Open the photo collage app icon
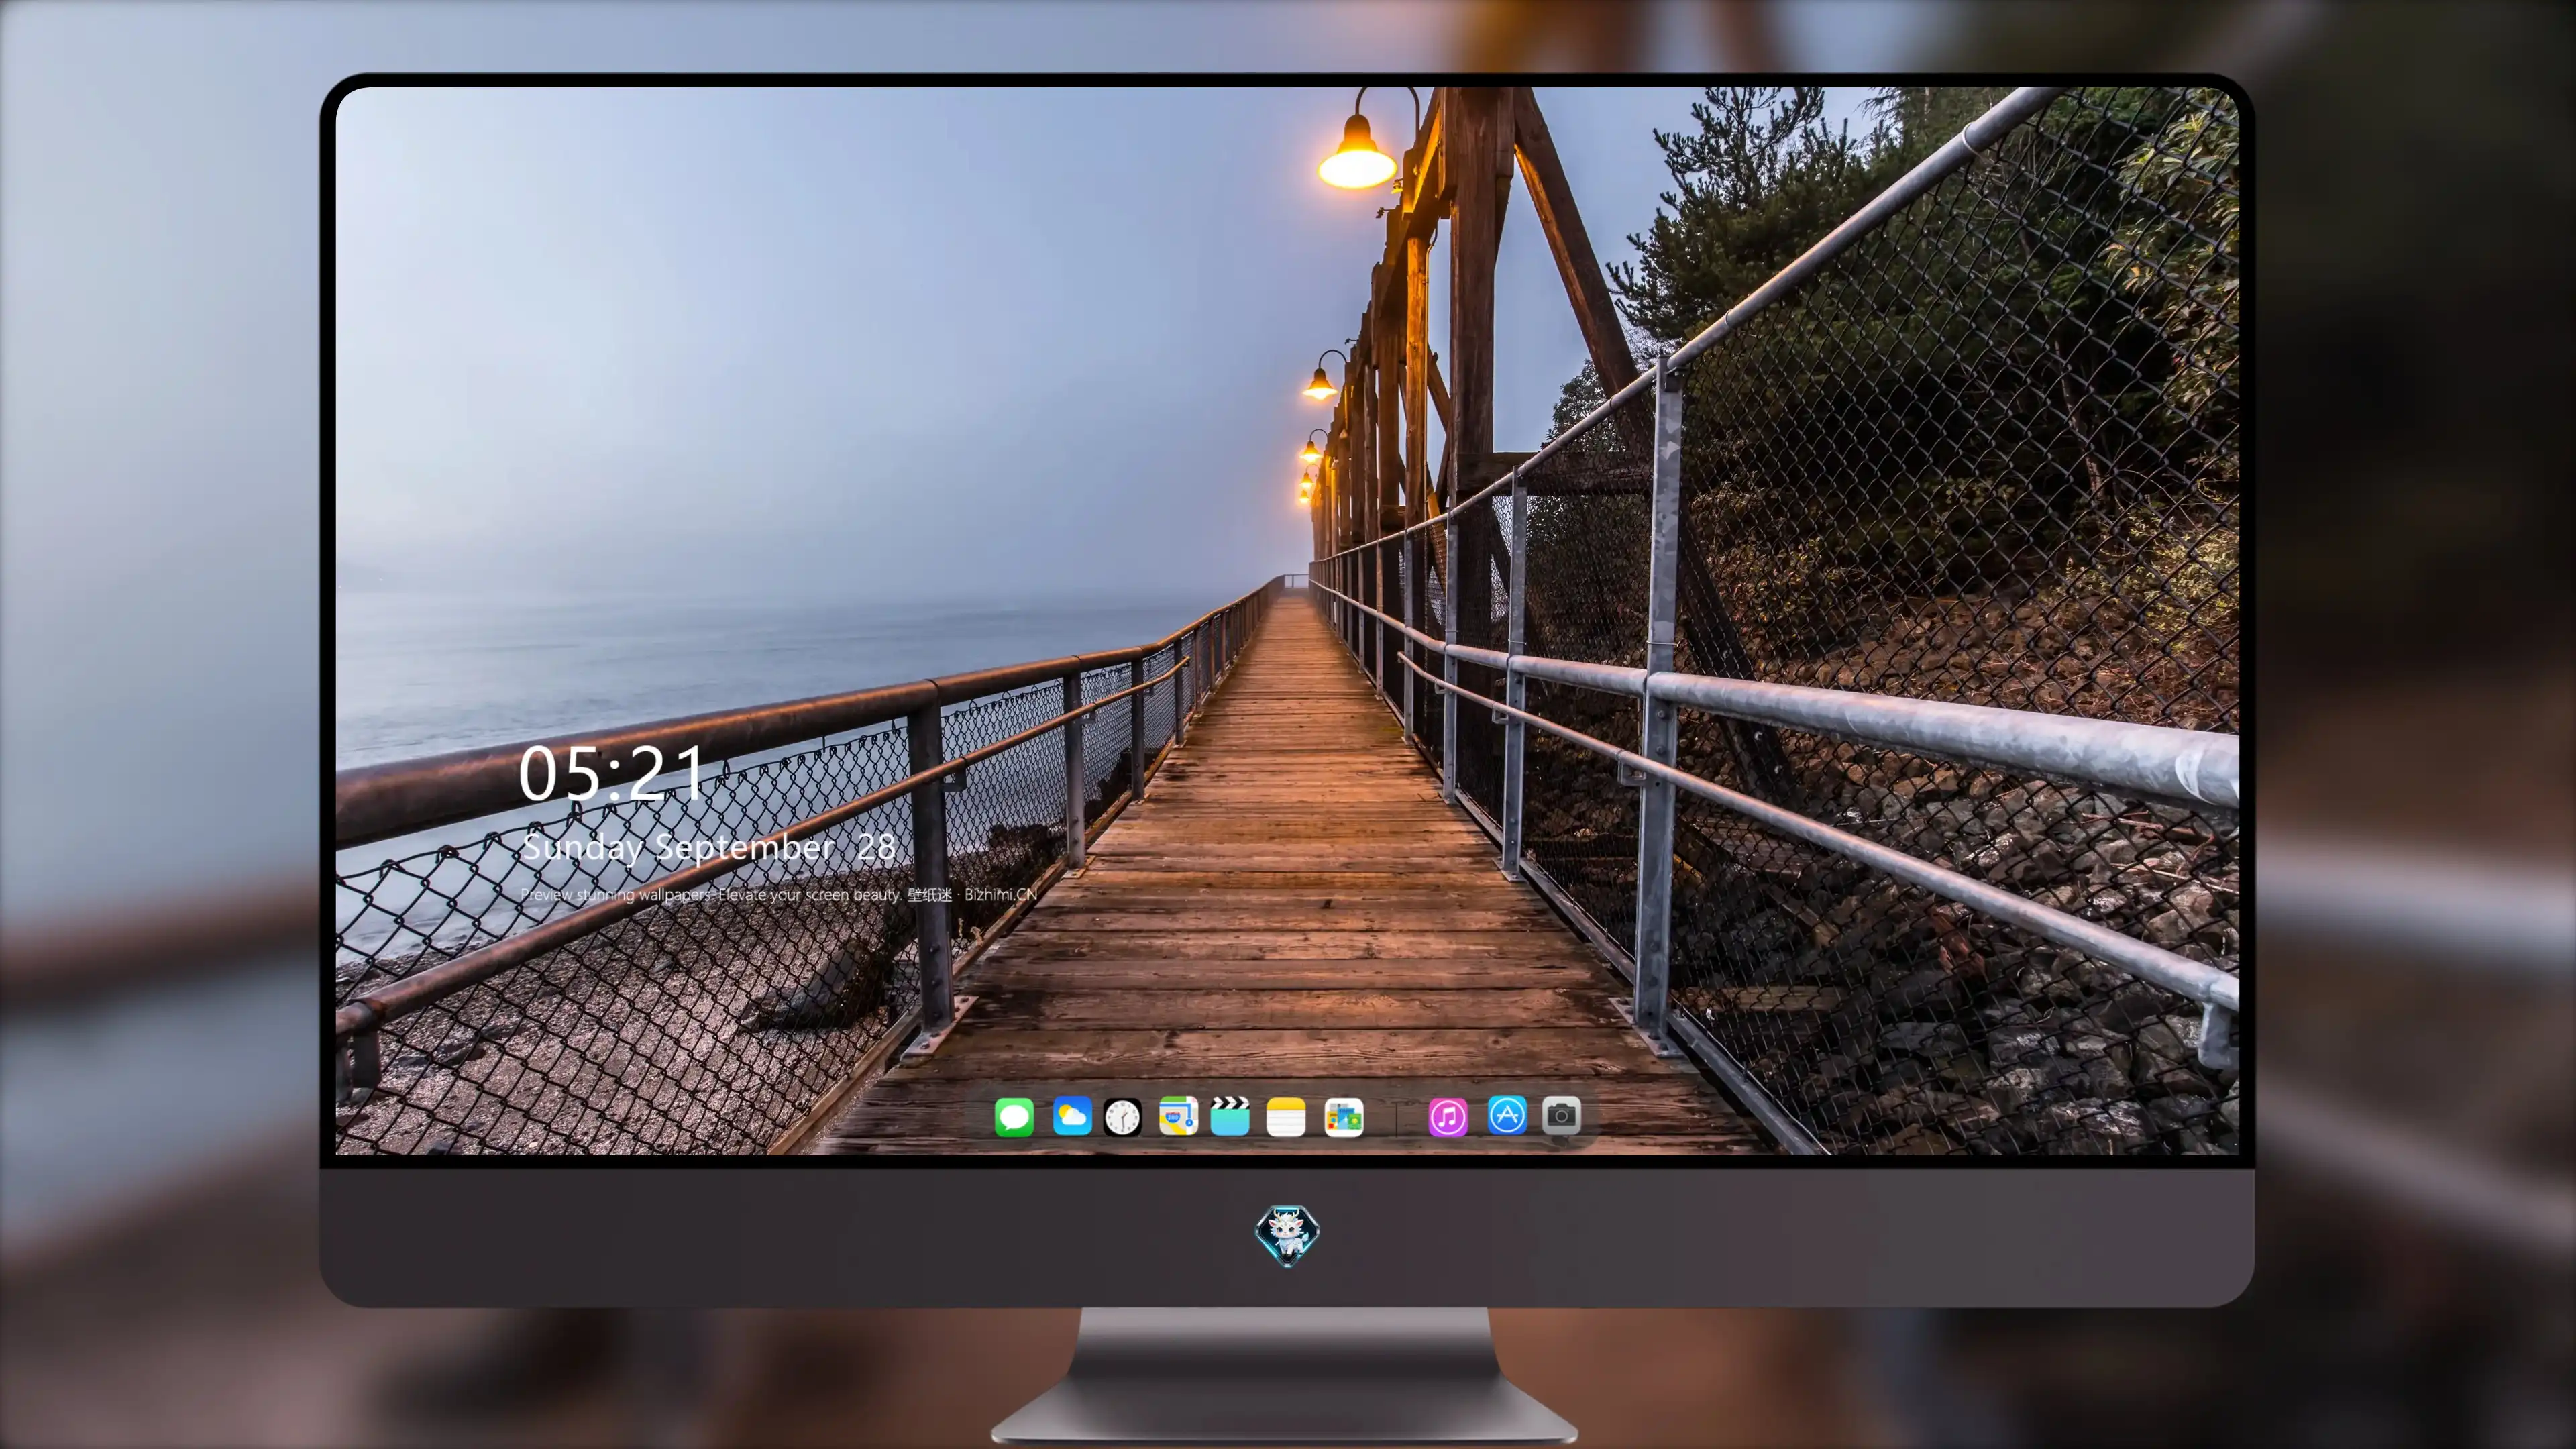The height and width of the screenshot is (1449, 2576). pyautogui.click(x=1344, y=1117)
